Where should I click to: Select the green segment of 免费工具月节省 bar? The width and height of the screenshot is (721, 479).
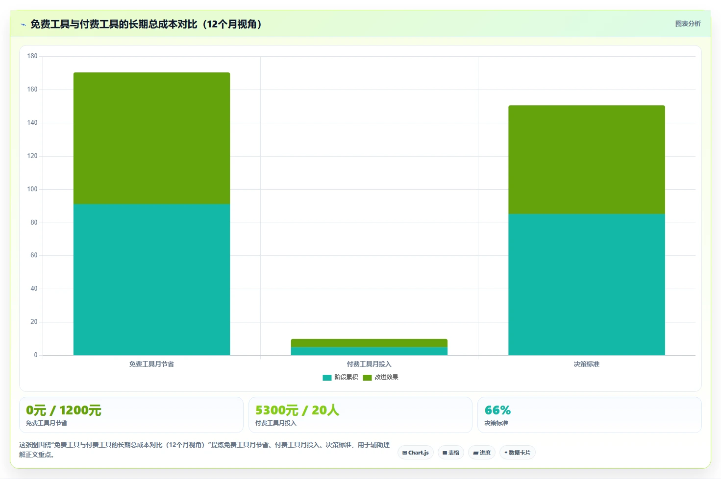coord(151,138)
